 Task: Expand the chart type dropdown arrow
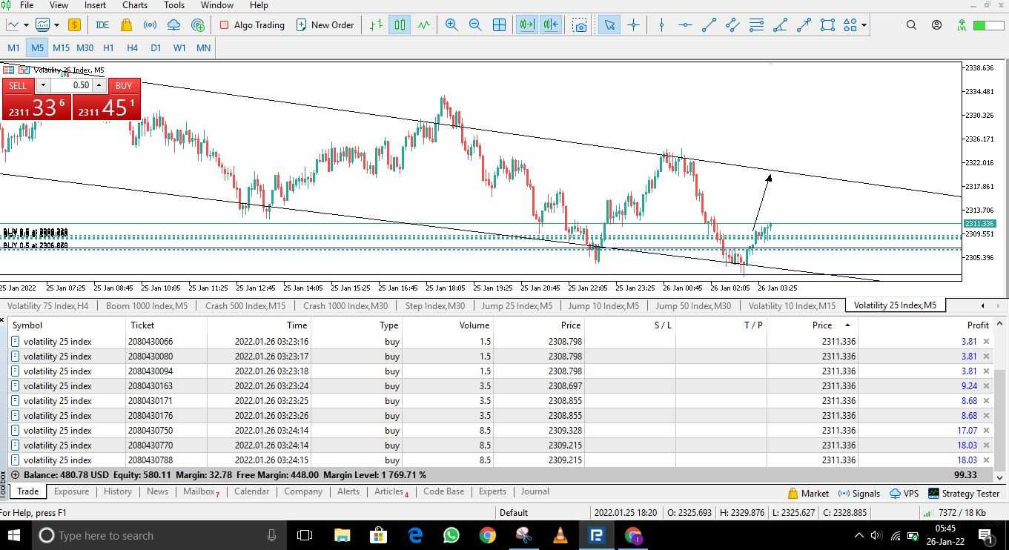tap(26, 24)
